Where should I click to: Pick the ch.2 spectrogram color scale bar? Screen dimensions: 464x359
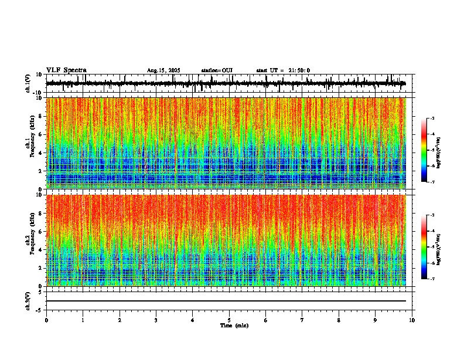point(424,247)
